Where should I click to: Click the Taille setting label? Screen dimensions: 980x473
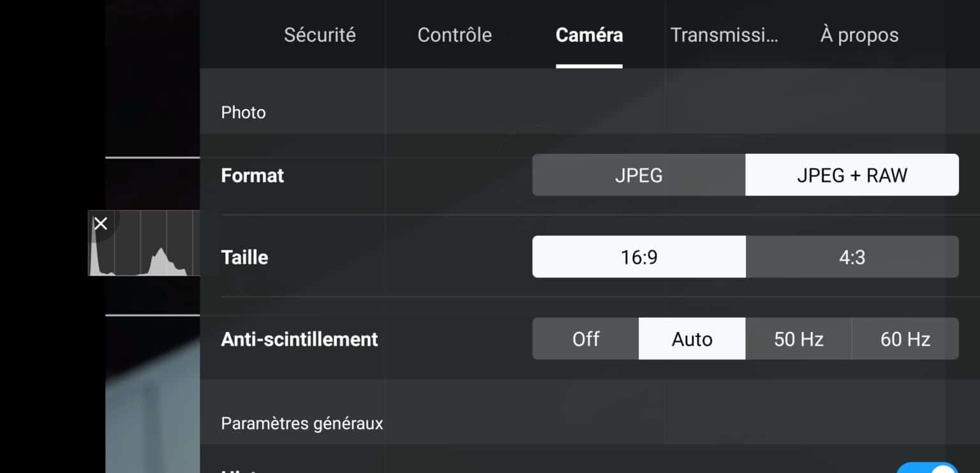point(244,257)
